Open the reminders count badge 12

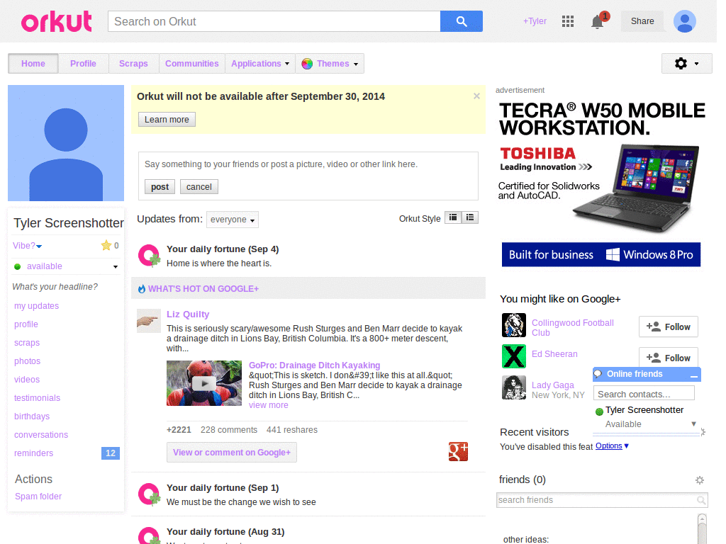pos(110,453)
